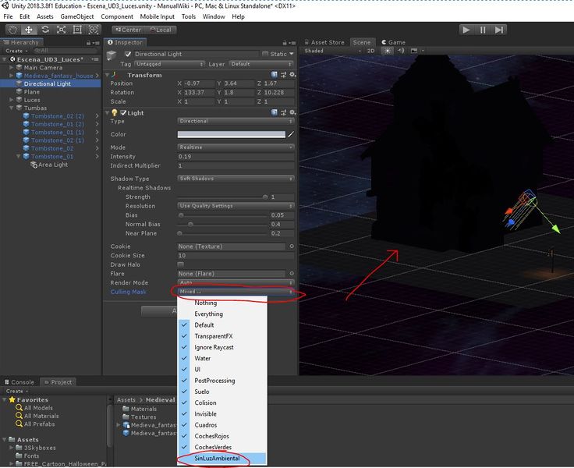The width and height of the screenshot is (574, 468).
Task: Open Transform component preset icon
Action: 283,75
